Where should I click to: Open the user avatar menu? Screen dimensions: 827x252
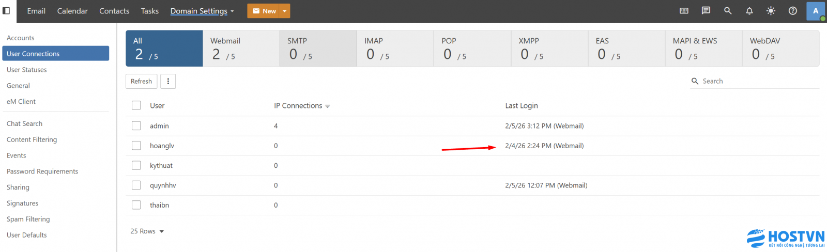(x=816, y=11)
